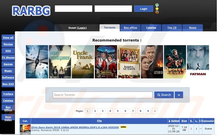218x135 pixels.
Task: Focus the password input field
Action: coord(113,9)
